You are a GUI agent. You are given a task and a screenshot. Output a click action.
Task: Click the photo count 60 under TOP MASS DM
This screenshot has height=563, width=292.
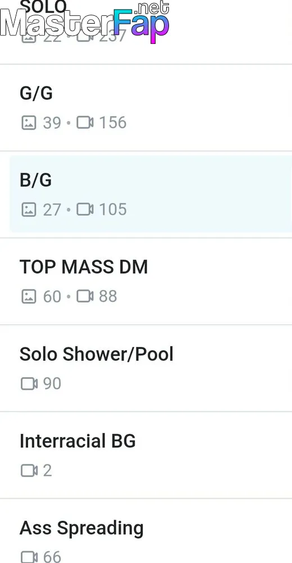tap(52, 297)
